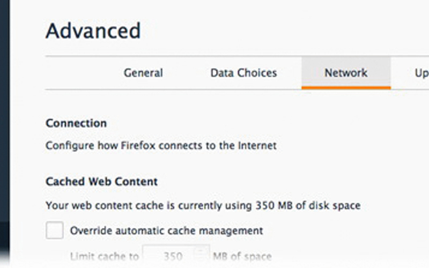Click the 'Override automatic cache management' label text
This screenshot has height=268, width=429.
click(x=166, y=231)
